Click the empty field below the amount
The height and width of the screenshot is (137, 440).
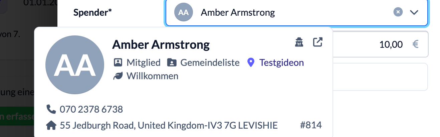[380, 77]
